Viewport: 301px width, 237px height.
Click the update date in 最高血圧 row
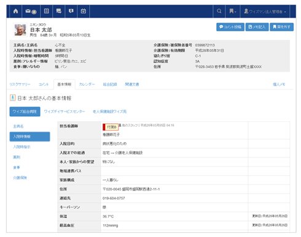pos(270,225)
